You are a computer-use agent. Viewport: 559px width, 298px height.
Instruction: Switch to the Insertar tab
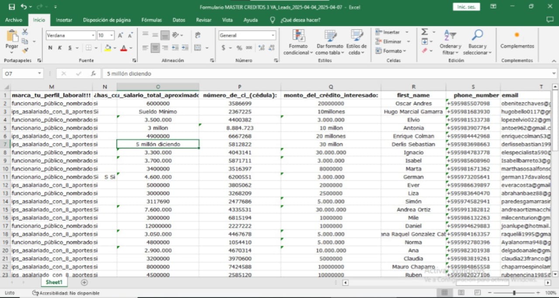64,20
